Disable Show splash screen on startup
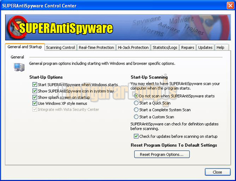The height and width of the screenshot is (181, 236). [35, 97]
